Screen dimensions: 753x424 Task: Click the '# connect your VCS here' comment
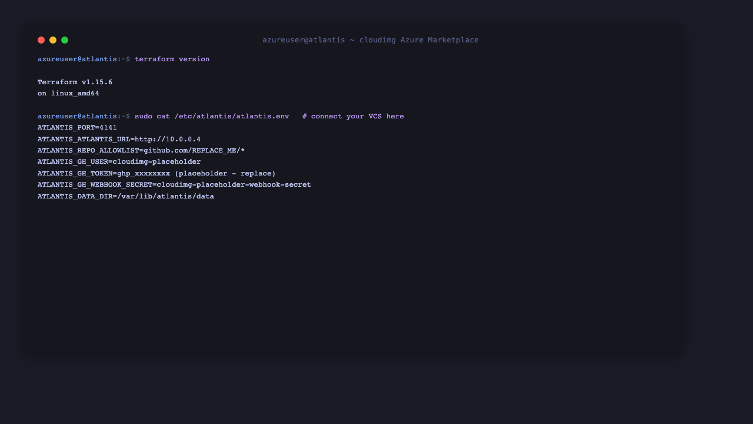coord(353,117)
